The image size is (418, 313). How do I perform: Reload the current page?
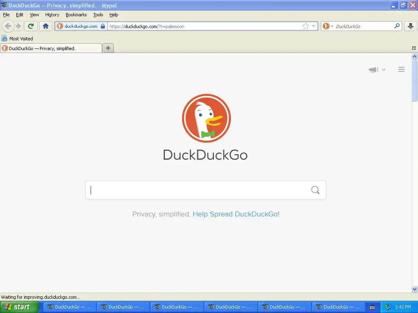(31, 26)
